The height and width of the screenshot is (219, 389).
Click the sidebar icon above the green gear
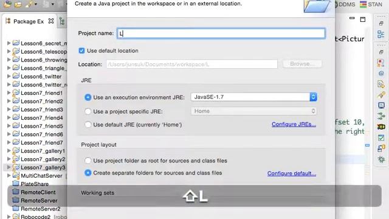(x=381, y=148)
